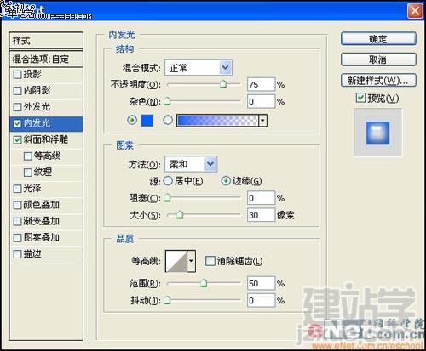The height and width of the screenshot is (351, 426).
Task: Click the 大小 size input field
Action: pos(261,215)
